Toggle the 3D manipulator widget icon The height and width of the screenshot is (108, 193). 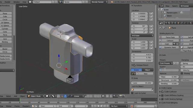(62, 96)
